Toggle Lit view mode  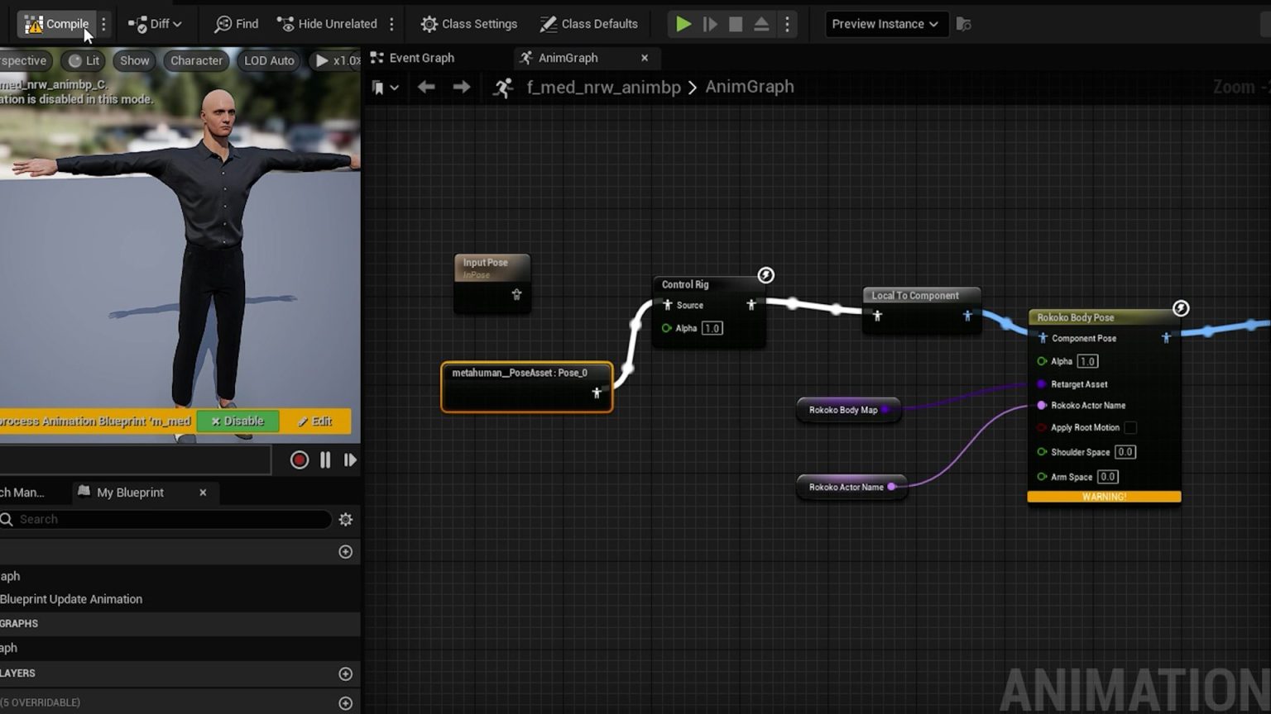click(84, 60)
